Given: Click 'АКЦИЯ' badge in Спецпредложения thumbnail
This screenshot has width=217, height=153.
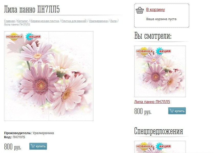Looking at the screenshot, I should point(163,146).
